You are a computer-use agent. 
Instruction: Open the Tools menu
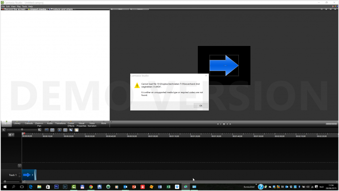24,6
